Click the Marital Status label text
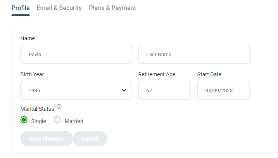278x158 pixels. pyautogui.click(x=37, y=109)
